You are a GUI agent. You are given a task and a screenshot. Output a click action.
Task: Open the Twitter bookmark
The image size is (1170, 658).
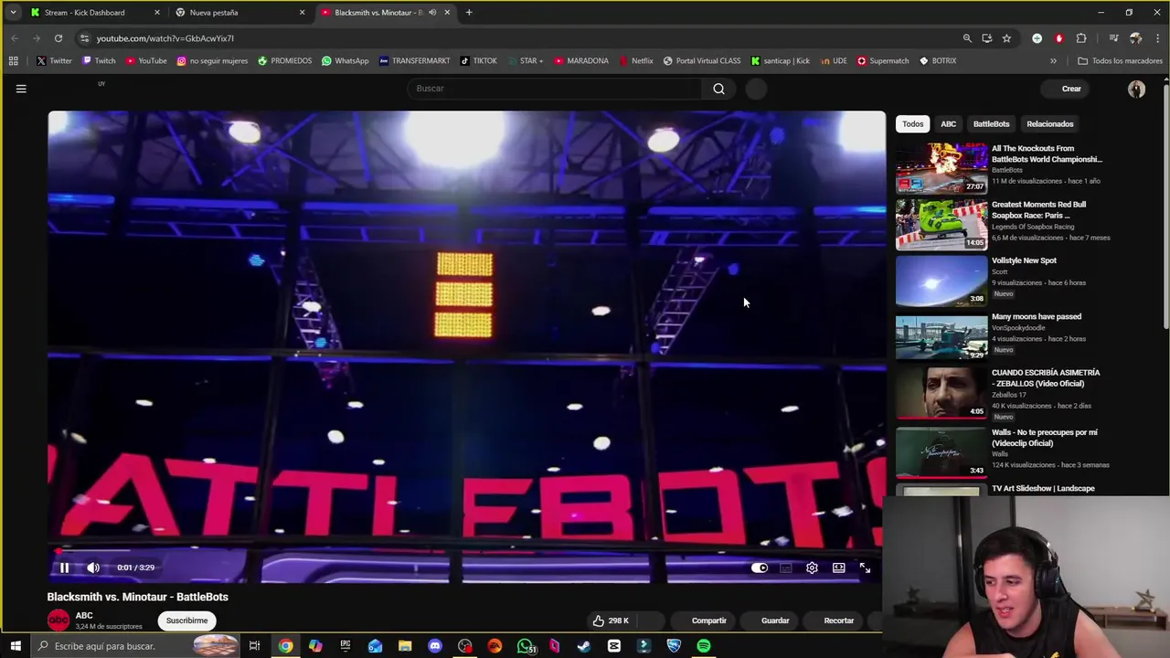(x=54, y=61)
